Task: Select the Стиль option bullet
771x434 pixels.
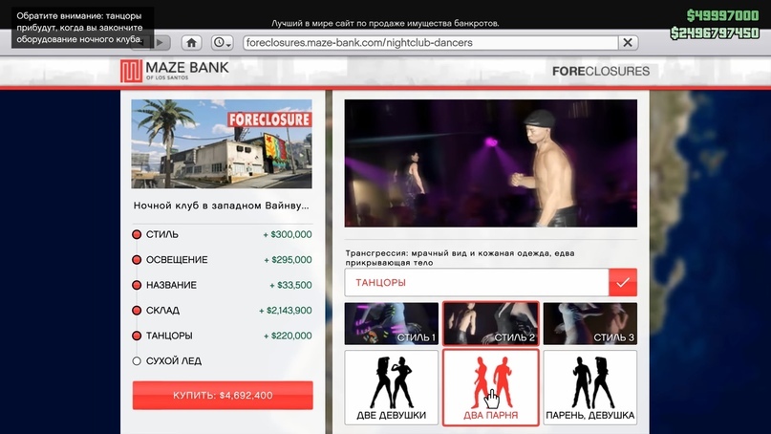Action: [137, 234]
